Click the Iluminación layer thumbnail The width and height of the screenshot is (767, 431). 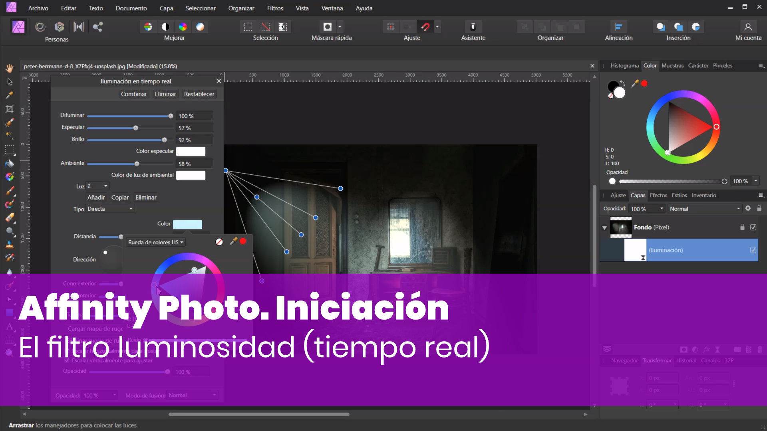(635, 250)
